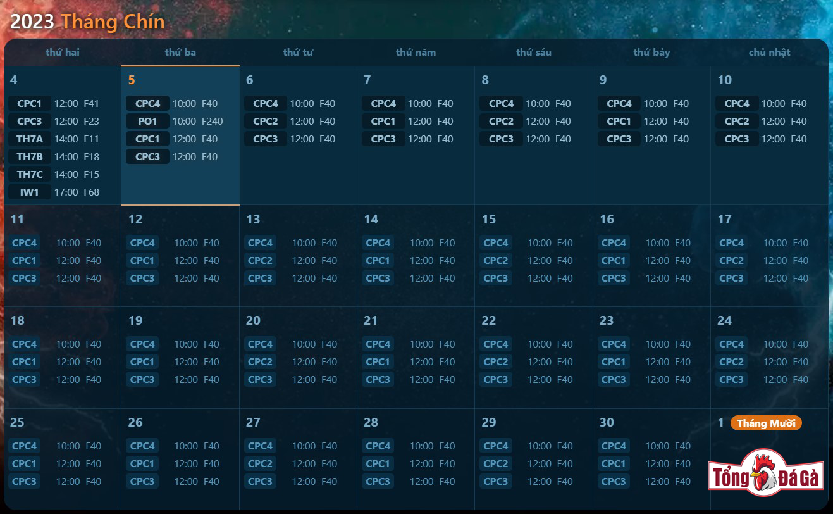
Task: Click the Tổng Đá Gà rooster logo
Action: pos(766,473)
